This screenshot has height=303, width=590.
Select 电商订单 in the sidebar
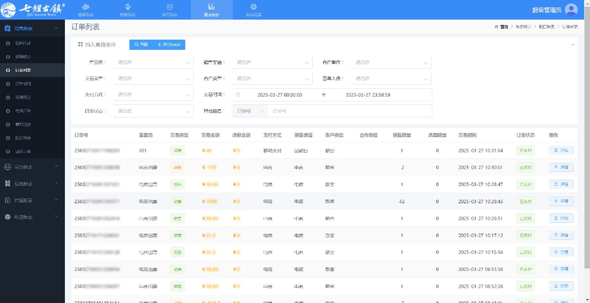(x=23, y=111)
